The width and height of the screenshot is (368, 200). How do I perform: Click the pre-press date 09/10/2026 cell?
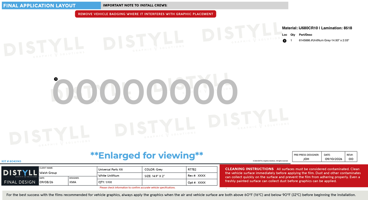tap(333, 157)
